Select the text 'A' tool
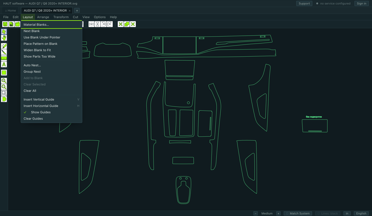The width and height of the screenshot is (372, 216). (x=4, y=64)
